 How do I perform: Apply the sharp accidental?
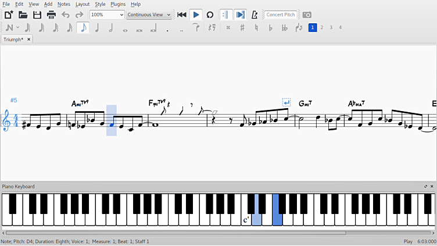tap(242, 27)
